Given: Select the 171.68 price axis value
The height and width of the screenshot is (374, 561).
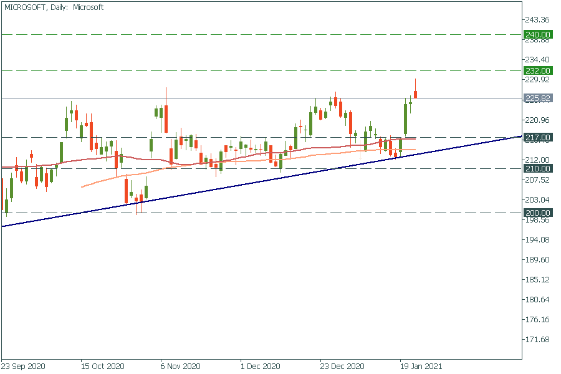Looking at the screenshot, I should tap(537, 340).
